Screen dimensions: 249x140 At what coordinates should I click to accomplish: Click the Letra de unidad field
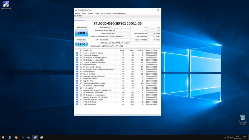tap(119, 40)
